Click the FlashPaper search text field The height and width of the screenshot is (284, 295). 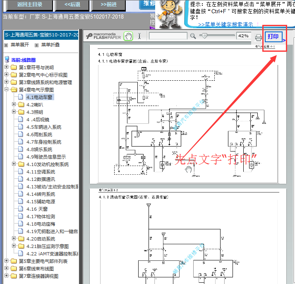point(168,36)
